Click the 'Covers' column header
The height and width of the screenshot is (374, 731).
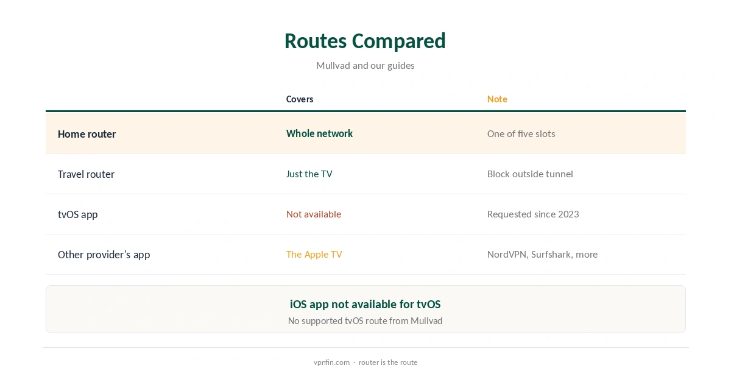[x=300, y=99]
